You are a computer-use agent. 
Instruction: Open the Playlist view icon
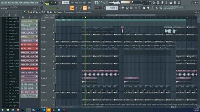click(x=123, y=8)
